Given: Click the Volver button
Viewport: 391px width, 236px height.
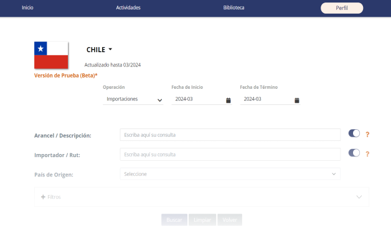Looking at the screenshot, I should click(x=230, y=220).
